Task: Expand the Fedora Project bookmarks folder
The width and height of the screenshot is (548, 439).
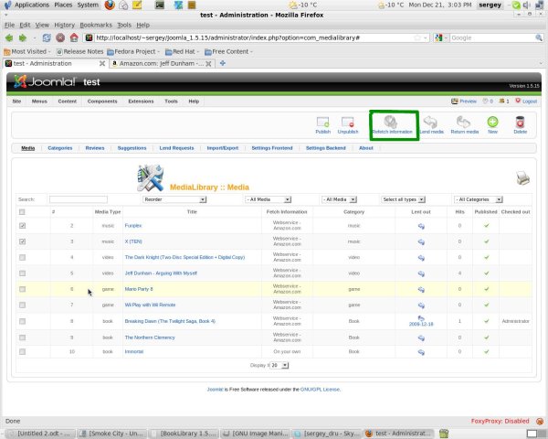Action: point(133,51)
